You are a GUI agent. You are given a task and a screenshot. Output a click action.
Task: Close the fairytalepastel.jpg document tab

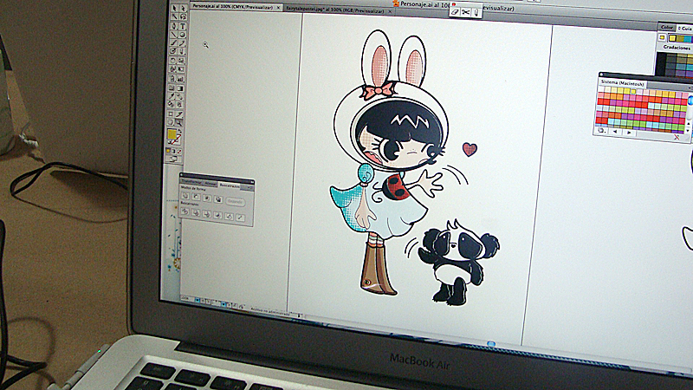pos(390,11)
